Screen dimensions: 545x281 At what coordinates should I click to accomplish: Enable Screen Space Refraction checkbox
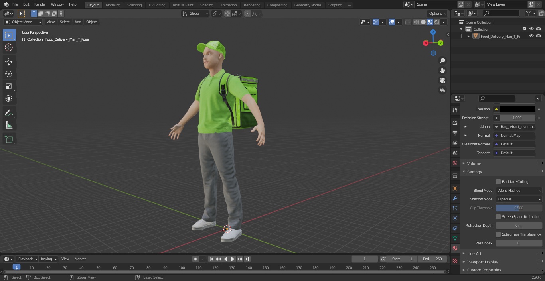click(498, 217)
